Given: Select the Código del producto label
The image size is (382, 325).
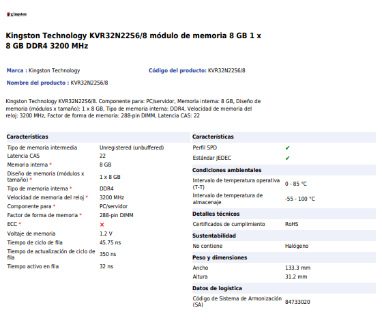Looking at the screenshot, I should 177,70.
